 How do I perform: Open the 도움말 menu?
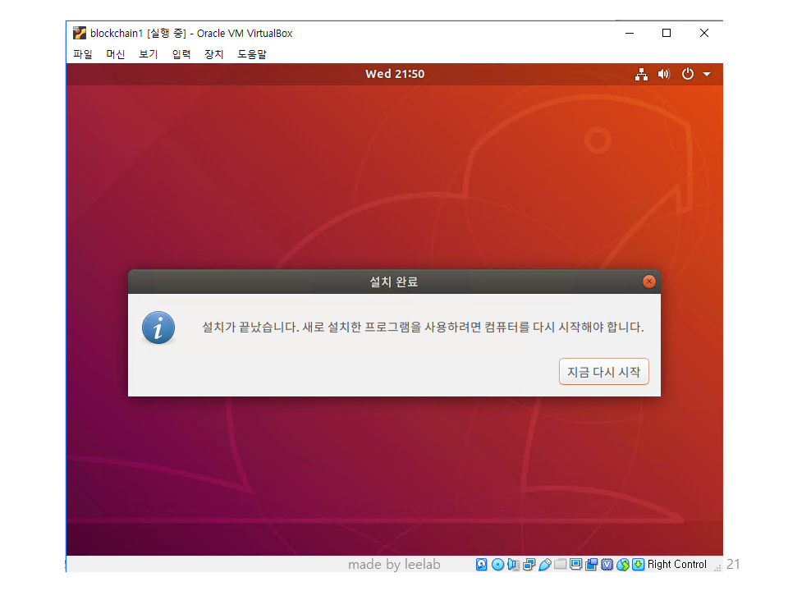pyautogui.click(x=252, y=54)
